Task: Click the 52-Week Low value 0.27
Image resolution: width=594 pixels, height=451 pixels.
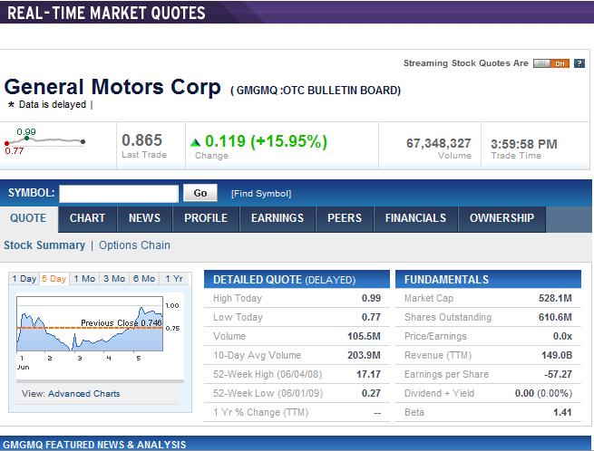Action: click(371, 393)
